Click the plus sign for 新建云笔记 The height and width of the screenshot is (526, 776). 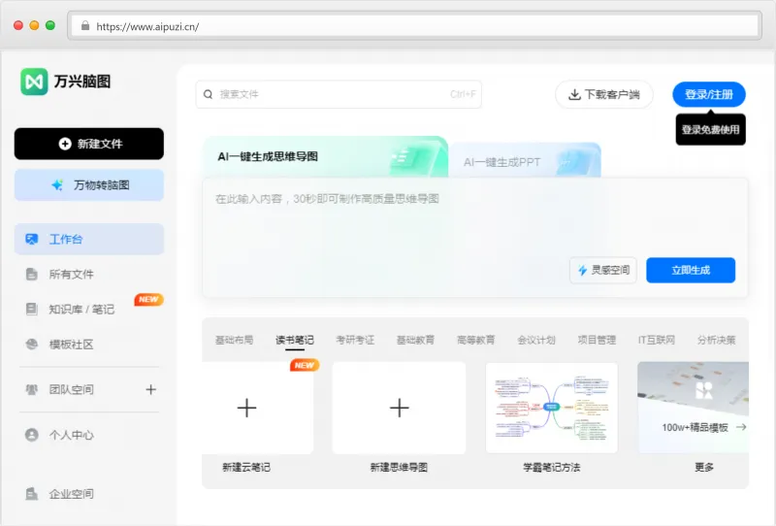(246, 409)
